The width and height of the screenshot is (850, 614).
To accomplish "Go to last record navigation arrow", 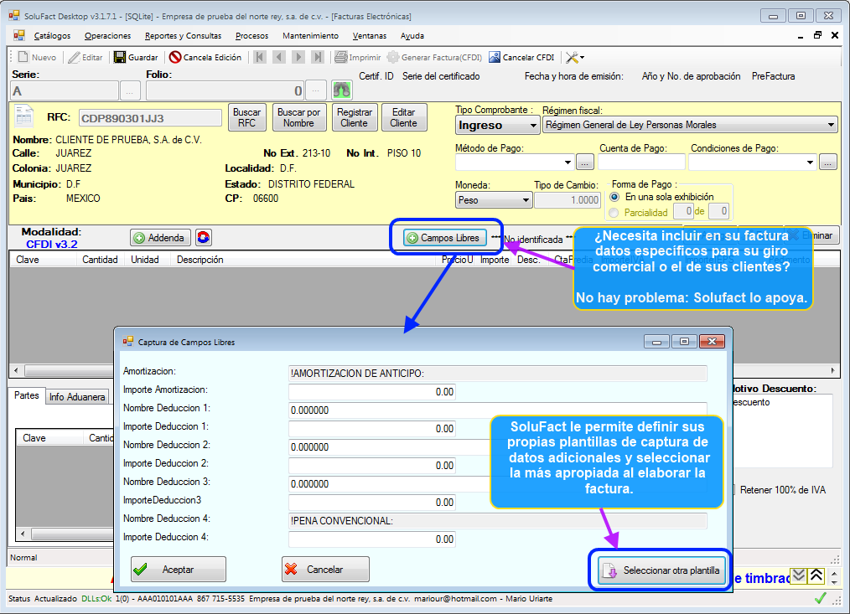I will click(318, 57).
